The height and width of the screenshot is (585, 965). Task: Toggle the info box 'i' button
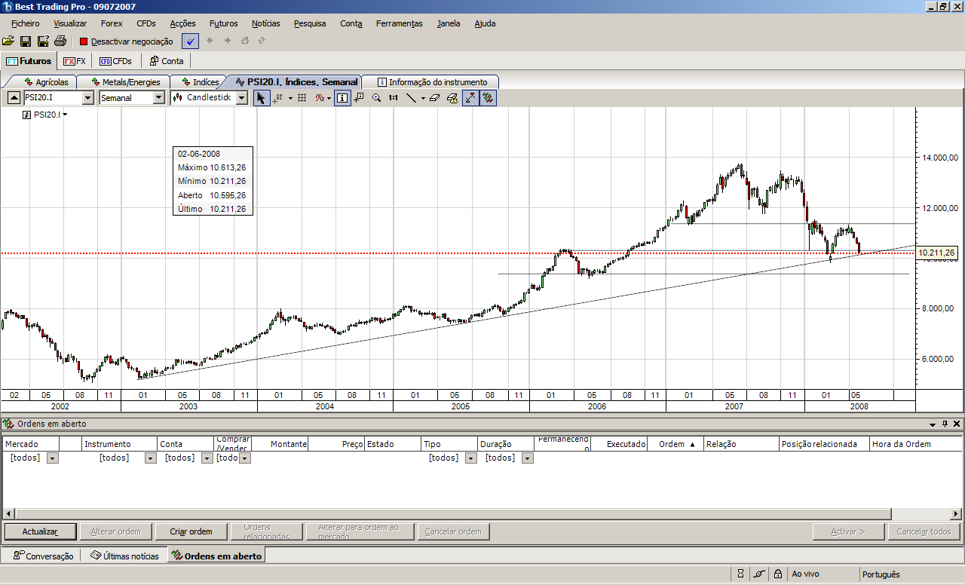pos(342,98)
